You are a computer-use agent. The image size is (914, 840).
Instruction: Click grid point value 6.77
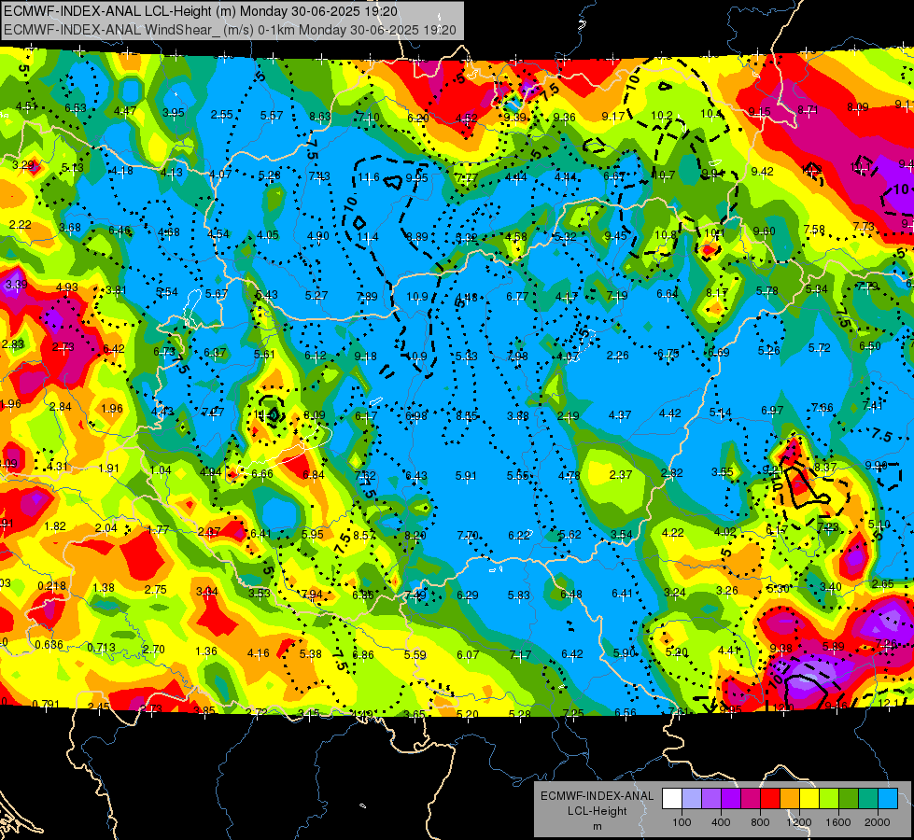[x=517, y=297]
